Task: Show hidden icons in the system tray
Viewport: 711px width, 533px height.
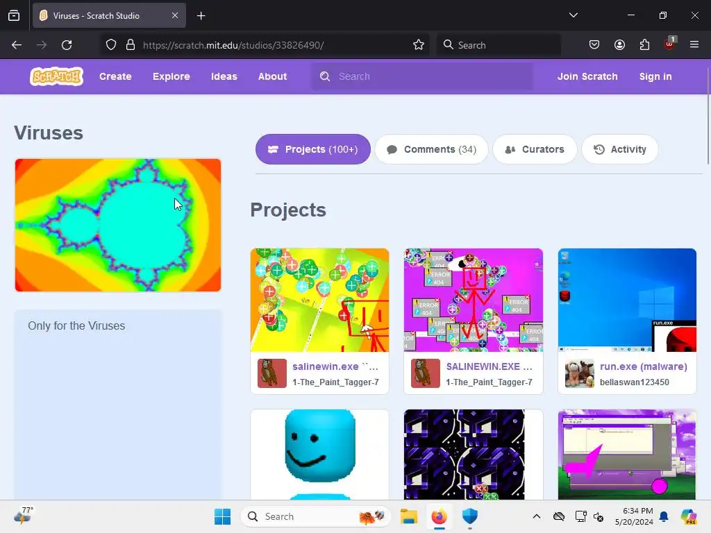Action: coord(537,516)
